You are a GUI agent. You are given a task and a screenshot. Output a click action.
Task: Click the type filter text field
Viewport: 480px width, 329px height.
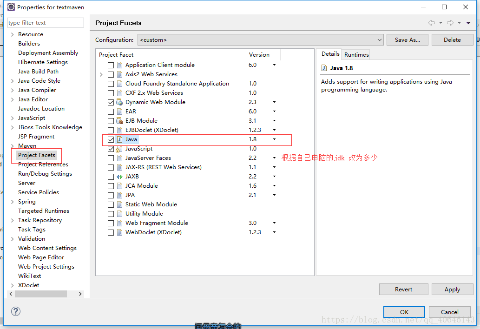46,23
